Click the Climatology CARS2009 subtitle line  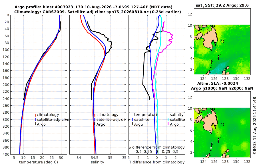point(98,12)
